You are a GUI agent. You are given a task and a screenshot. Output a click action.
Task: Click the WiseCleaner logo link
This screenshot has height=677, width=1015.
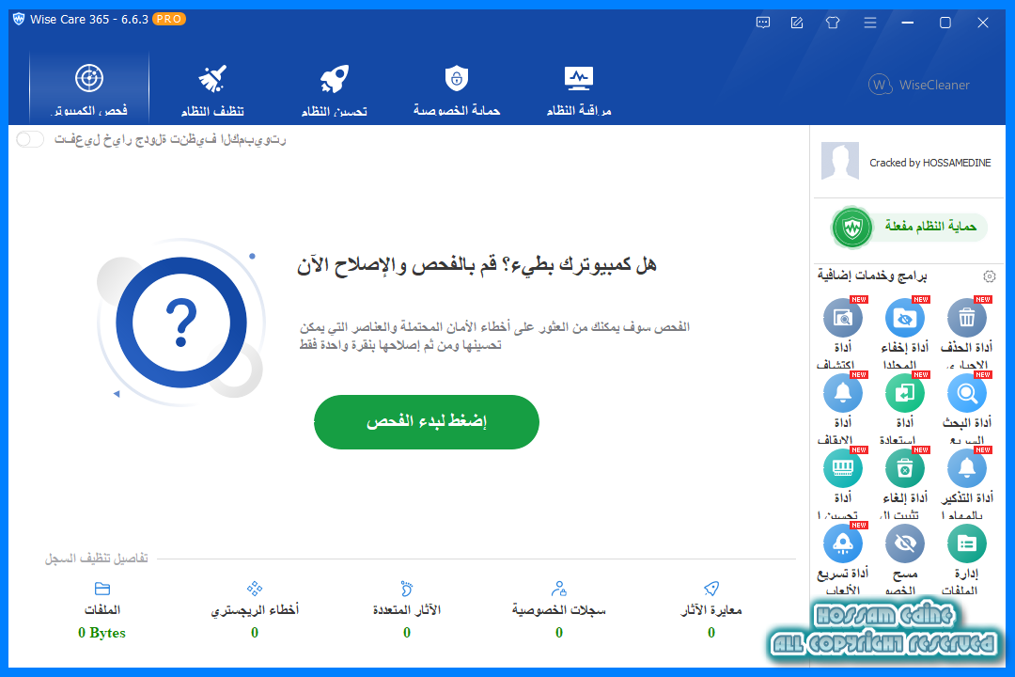click(x=918, y=85)
